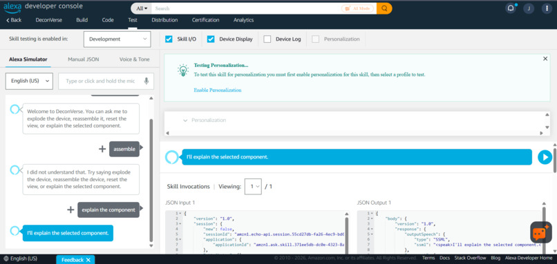Close the Feedback tab with X
Viewport: 557px width, 264px height.
coord(88,260)
